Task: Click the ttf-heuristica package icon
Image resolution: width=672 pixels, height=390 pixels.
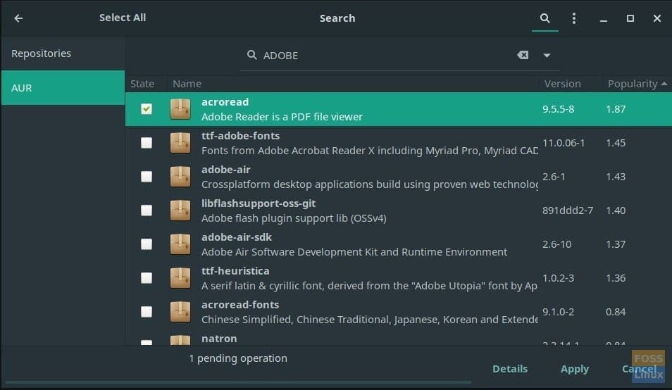Action: [180, 278]
